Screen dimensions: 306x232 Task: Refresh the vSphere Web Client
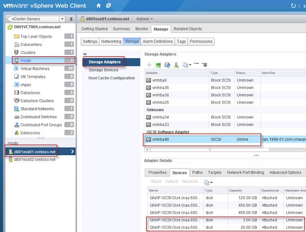(293, 6)
